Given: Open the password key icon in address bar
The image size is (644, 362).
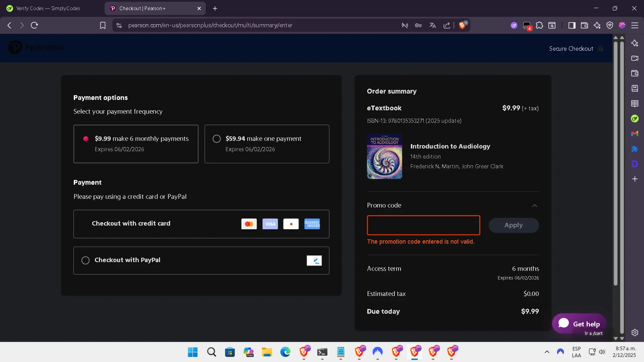Looking at the screenshot, I should [x=418, y=25].
